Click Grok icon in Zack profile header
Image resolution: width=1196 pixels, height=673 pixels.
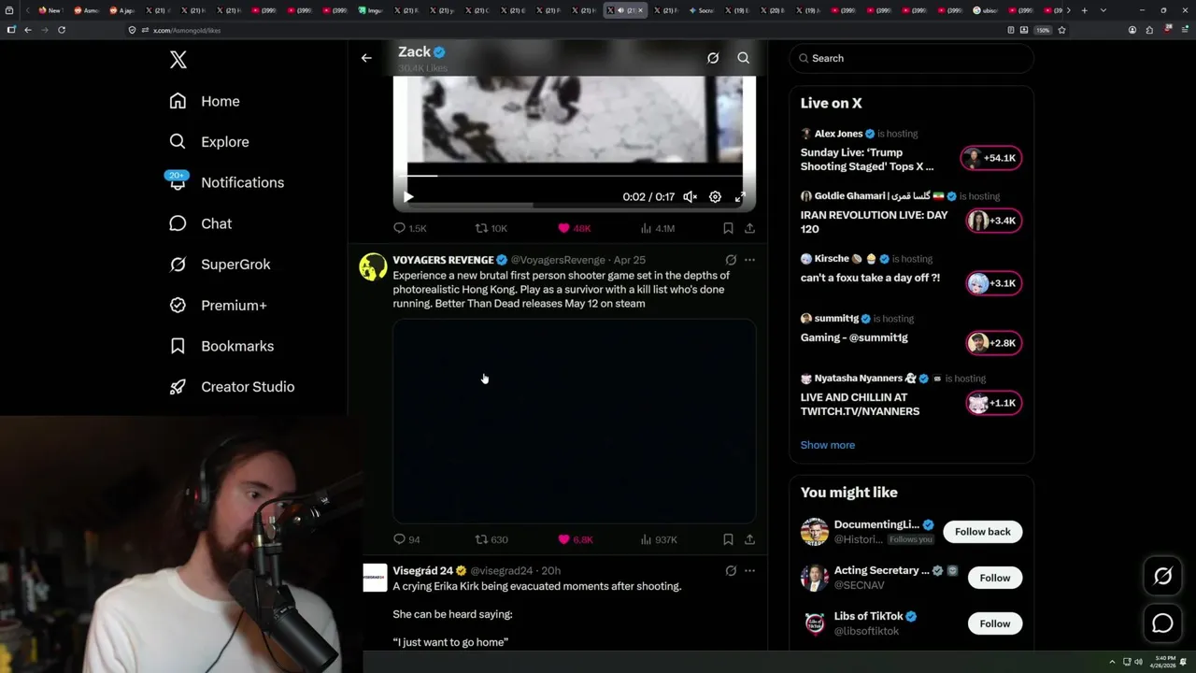[713, 58]
